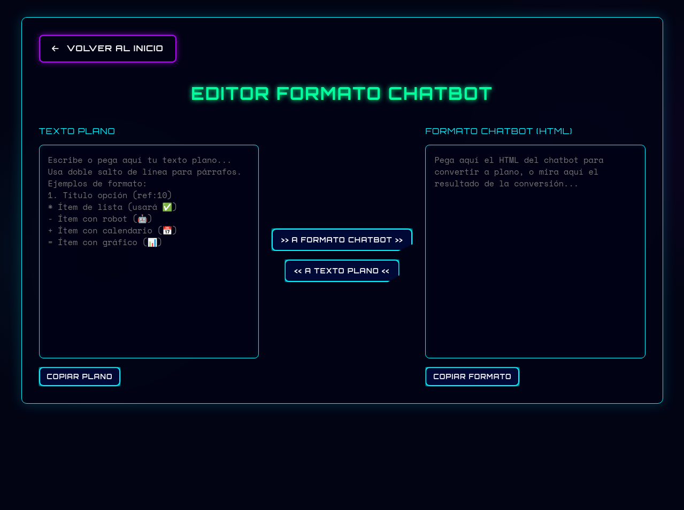Select the Formato Chatbot (HTML) heading
The height and width of the screenshot is (510, 684).
coord(498,131)
